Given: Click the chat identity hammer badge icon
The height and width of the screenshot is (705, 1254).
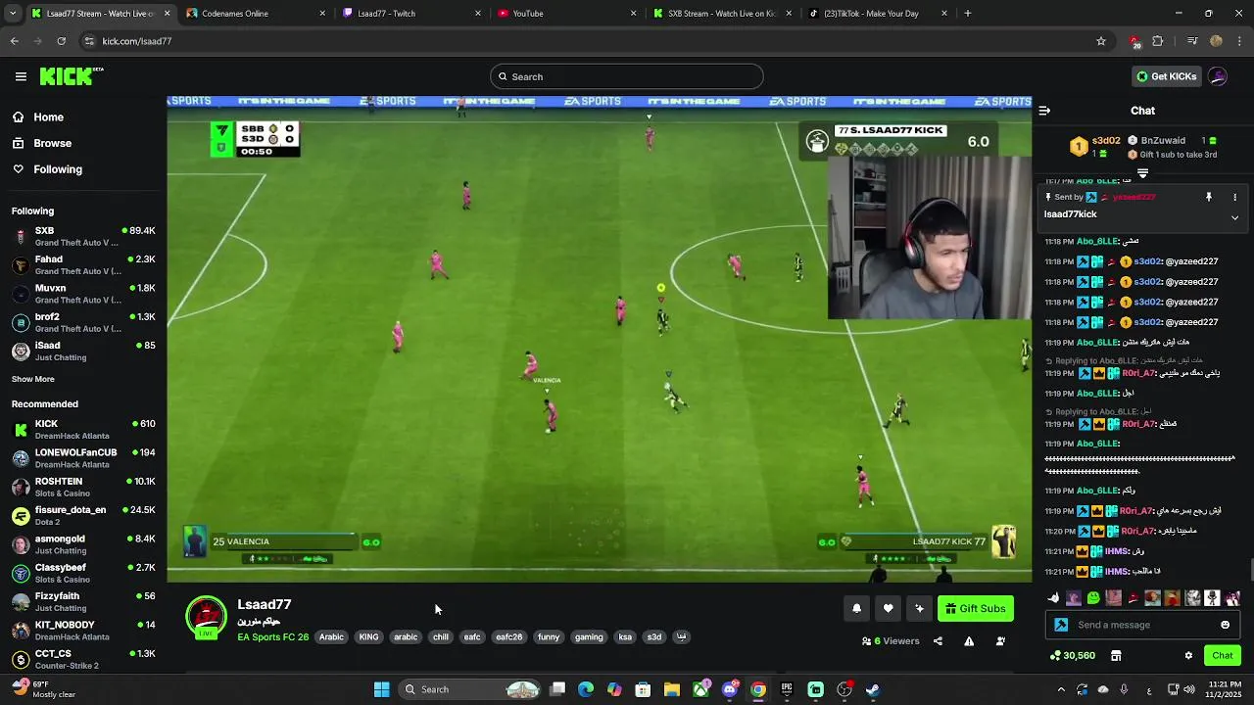Looking at the screenshot, I should [1061, 625].
